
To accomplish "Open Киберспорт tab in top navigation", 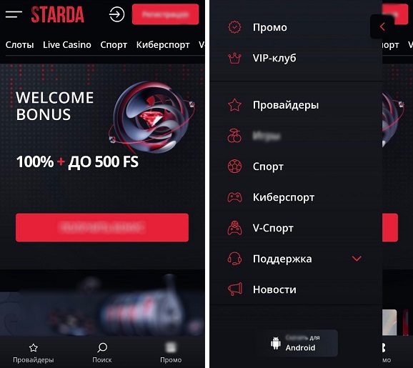I will click(x=163, y=45).
